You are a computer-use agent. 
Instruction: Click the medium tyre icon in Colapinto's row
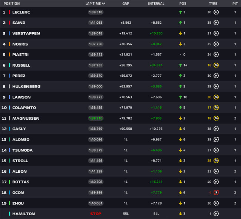point(216,107)
